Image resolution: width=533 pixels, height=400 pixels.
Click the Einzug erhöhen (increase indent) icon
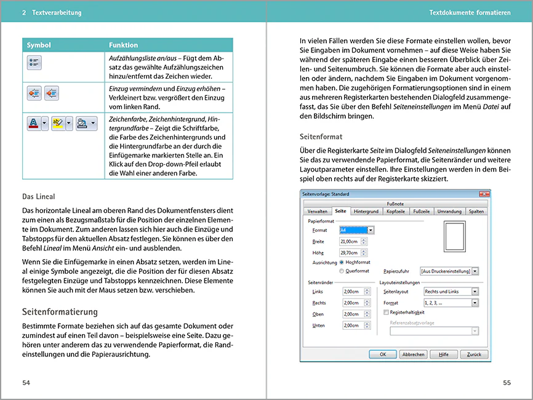click(52, 93)
